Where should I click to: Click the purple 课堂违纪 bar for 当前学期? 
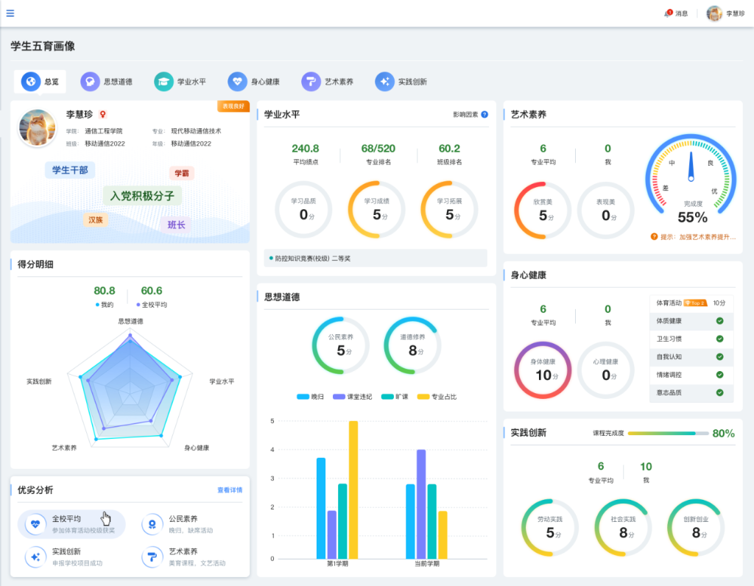point(421,504)
